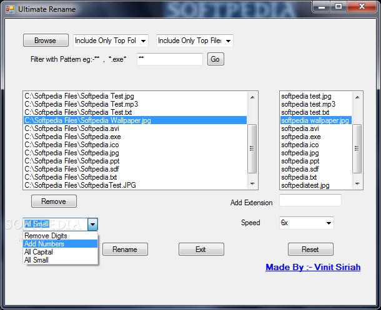Choose Remove Digits from the dropdown list
381x310 pixels.
coord(60,236)
